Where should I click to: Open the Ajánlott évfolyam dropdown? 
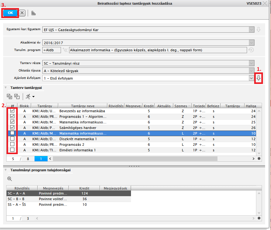pyautogui.click(x=251, y=78)
